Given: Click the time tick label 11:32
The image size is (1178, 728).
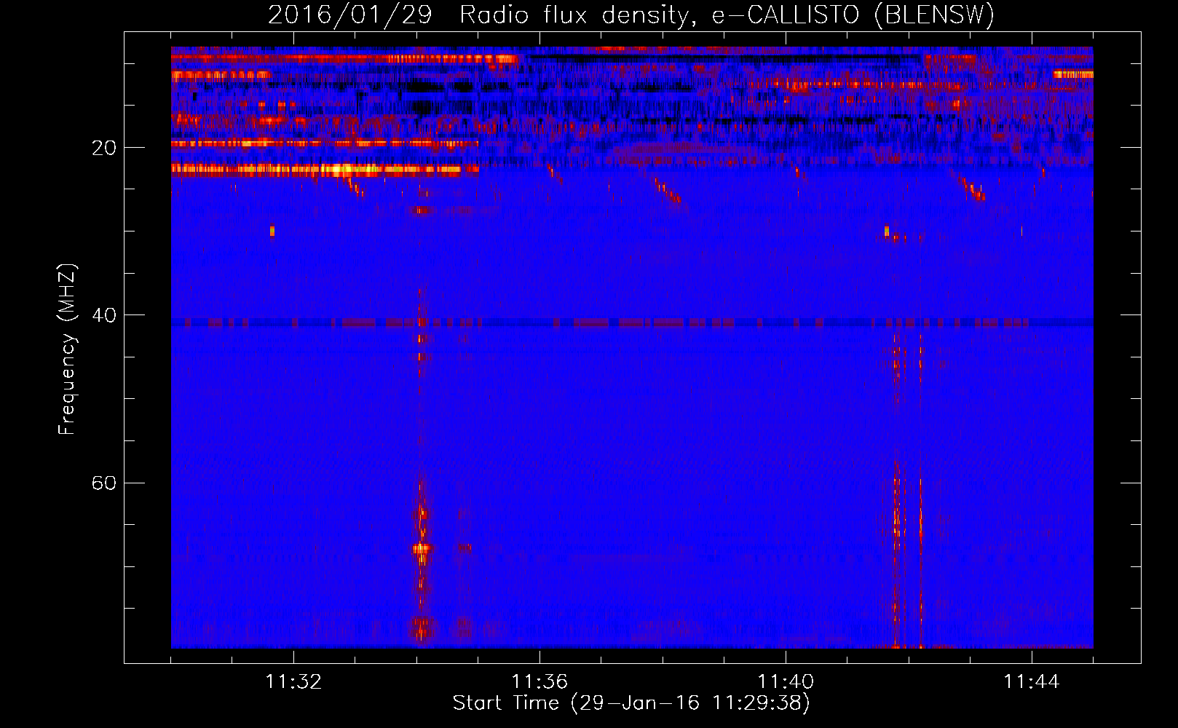Looking at the screenshot, I should point(293,682).
